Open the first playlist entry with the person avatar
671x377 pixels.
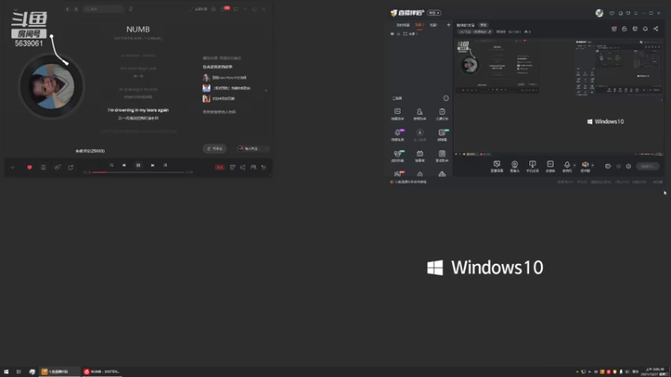coord(225,77)
